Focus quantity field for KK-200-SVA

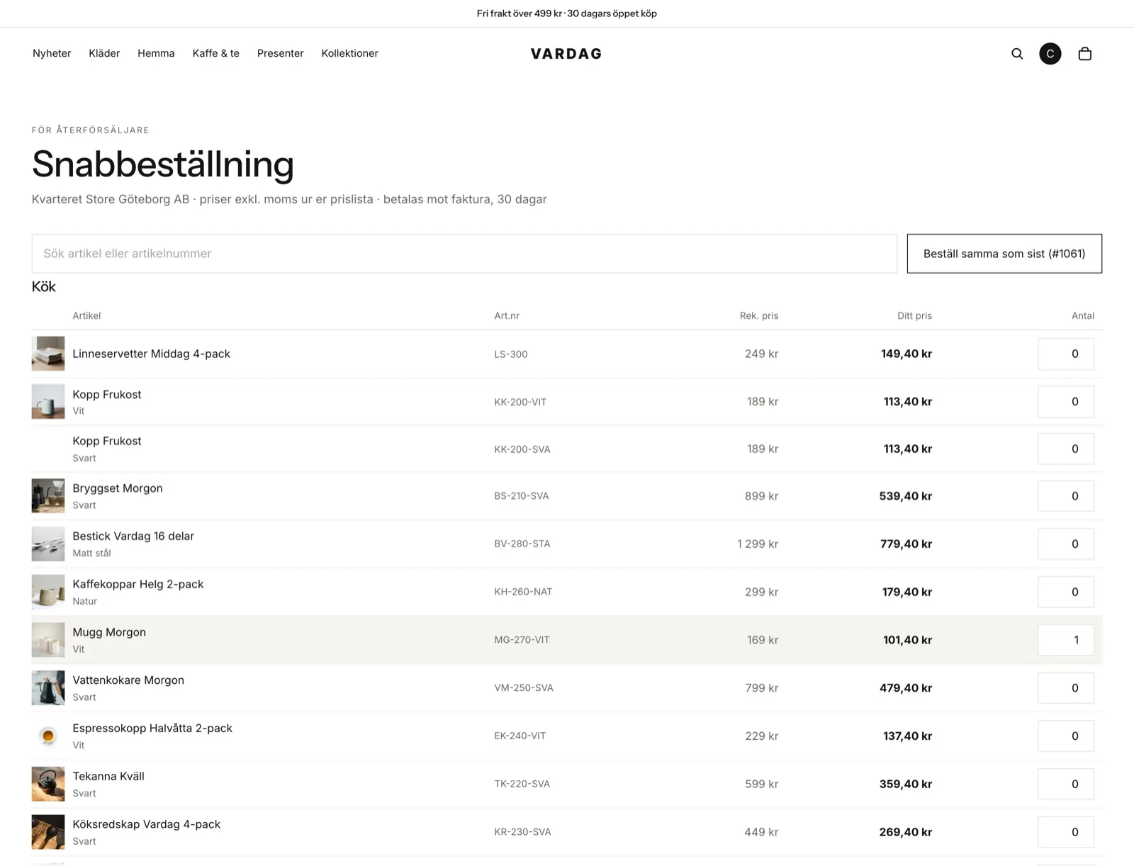1066,449
